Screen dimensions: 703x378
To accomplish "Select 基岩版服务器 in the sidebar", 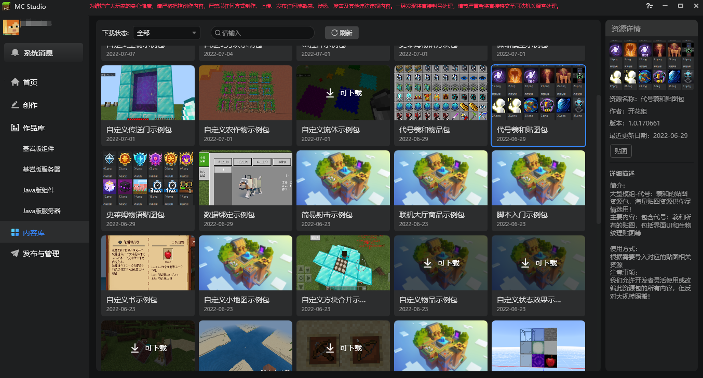I will point(42,170).
